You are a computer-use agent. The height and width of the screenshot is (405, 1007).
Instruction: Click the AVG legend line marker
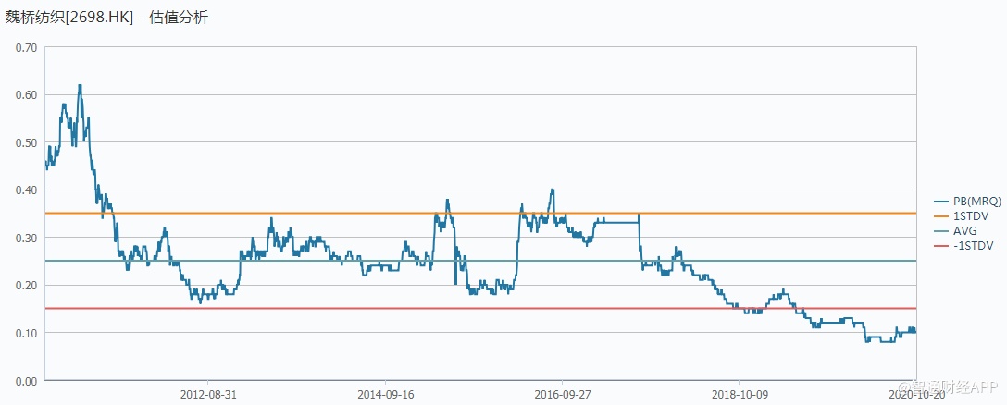click(x=942, y=228)
